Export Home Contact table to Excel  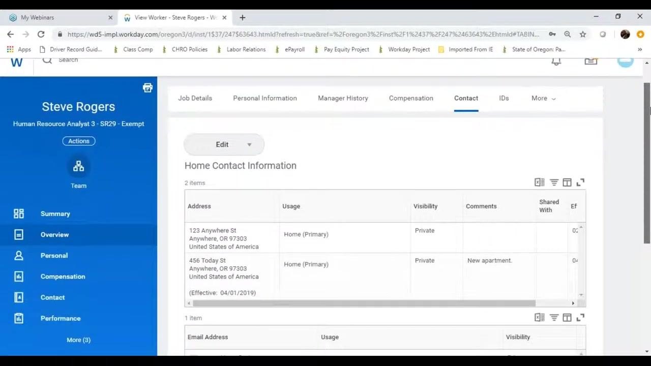(540, 182)
